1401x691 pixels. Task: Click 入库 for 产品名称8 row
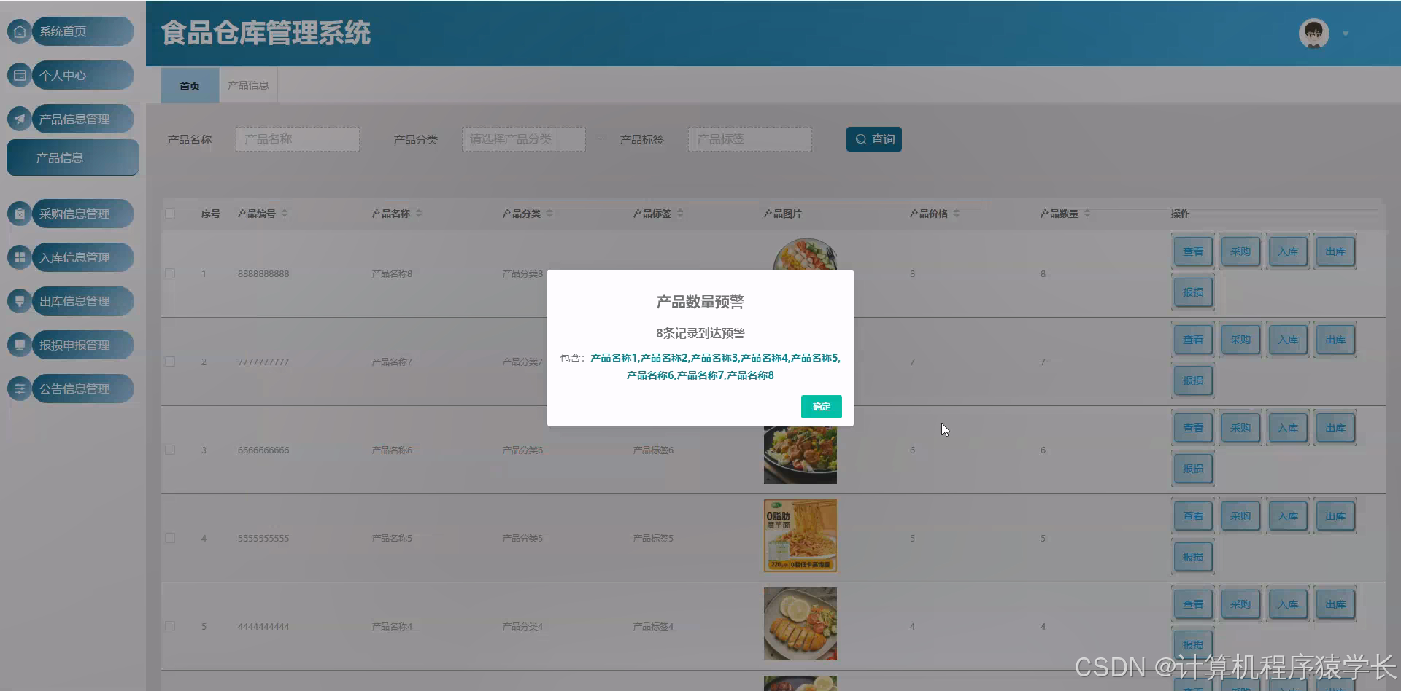tap(1288, 251)
